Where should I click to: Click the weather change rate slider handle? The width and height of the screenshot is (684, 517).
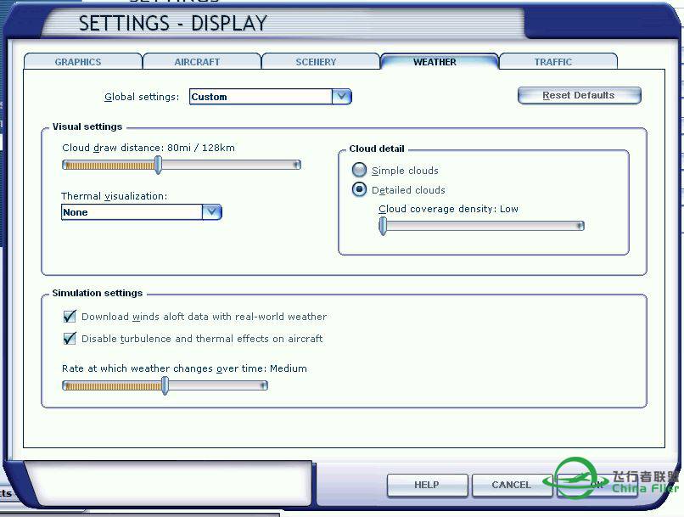tap(165, 385)
